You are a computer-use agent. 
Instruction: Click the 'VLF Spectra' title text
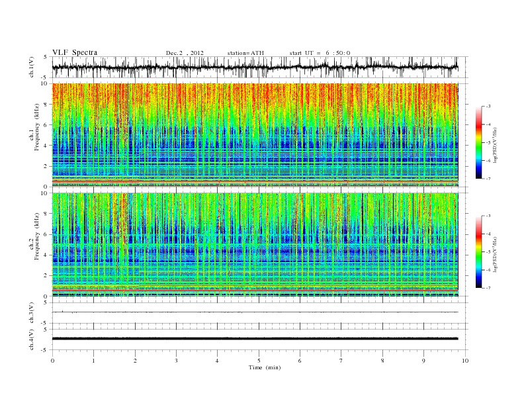[75, 52]
